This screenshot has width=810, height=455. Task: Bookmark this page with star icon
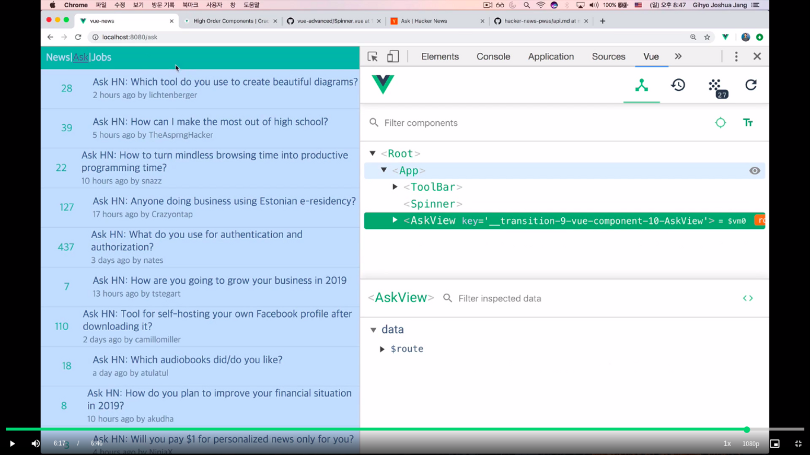[x=707, y=37]
